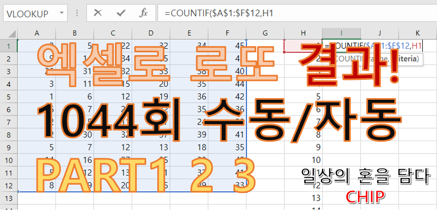Click cell E5 containing 36
Viewport: 437px width, 210px height.
(189, 97)
